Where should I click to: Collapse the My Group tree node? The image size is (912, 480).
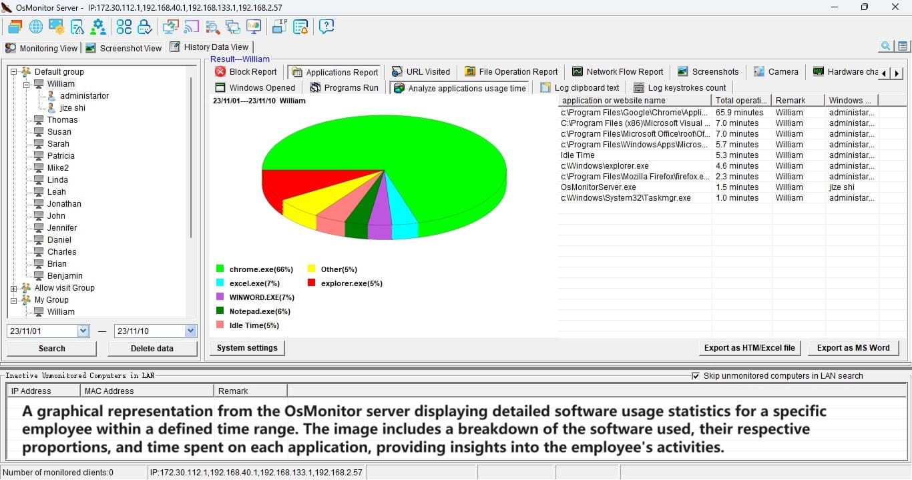[x=14, y=300]
